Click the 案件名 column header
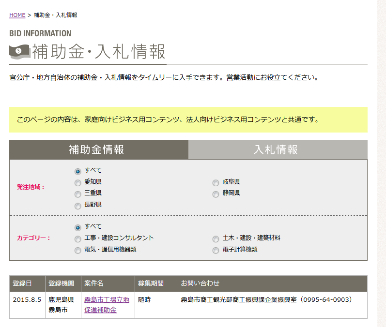The image size is (386, 327). [x=94, y=283]
